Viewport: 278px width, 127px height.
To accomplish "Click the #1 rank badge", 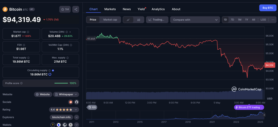I will pyautogui.click(x=32, y=9).
